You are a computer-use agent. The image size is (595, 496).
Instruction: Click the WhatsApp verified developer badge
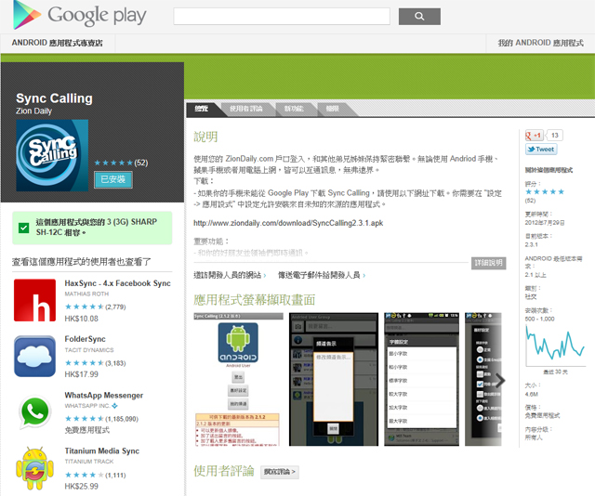pos(114,406)
